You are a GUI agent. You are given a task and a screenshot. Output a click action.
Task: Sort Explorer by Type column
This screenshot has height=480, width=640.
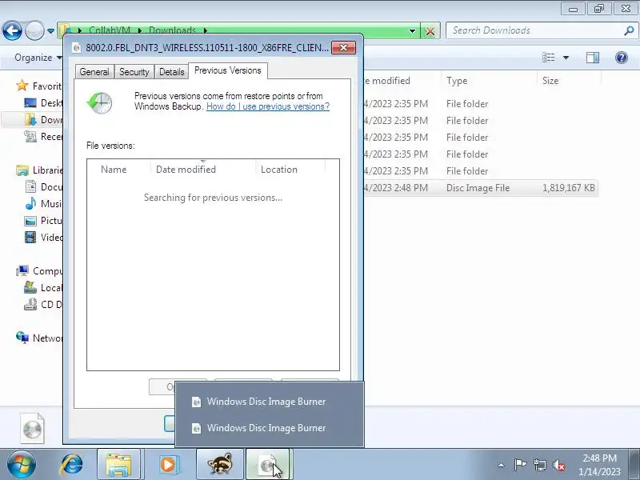tap(489, 81)
